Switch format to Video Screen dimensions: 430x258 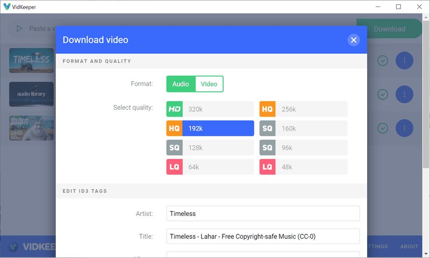[209, 84]
